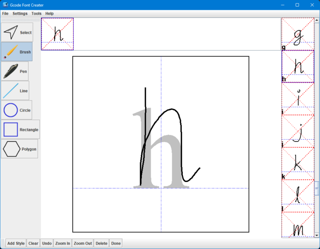This screenshot has width=320, height=249.
Task: Select the 'h' glyph in the glyph list
Action: (x=298, y=66)
